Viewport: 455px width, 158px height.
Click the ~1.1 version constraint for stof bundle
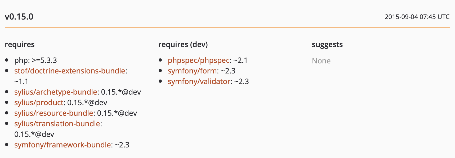tap(21, 81)
